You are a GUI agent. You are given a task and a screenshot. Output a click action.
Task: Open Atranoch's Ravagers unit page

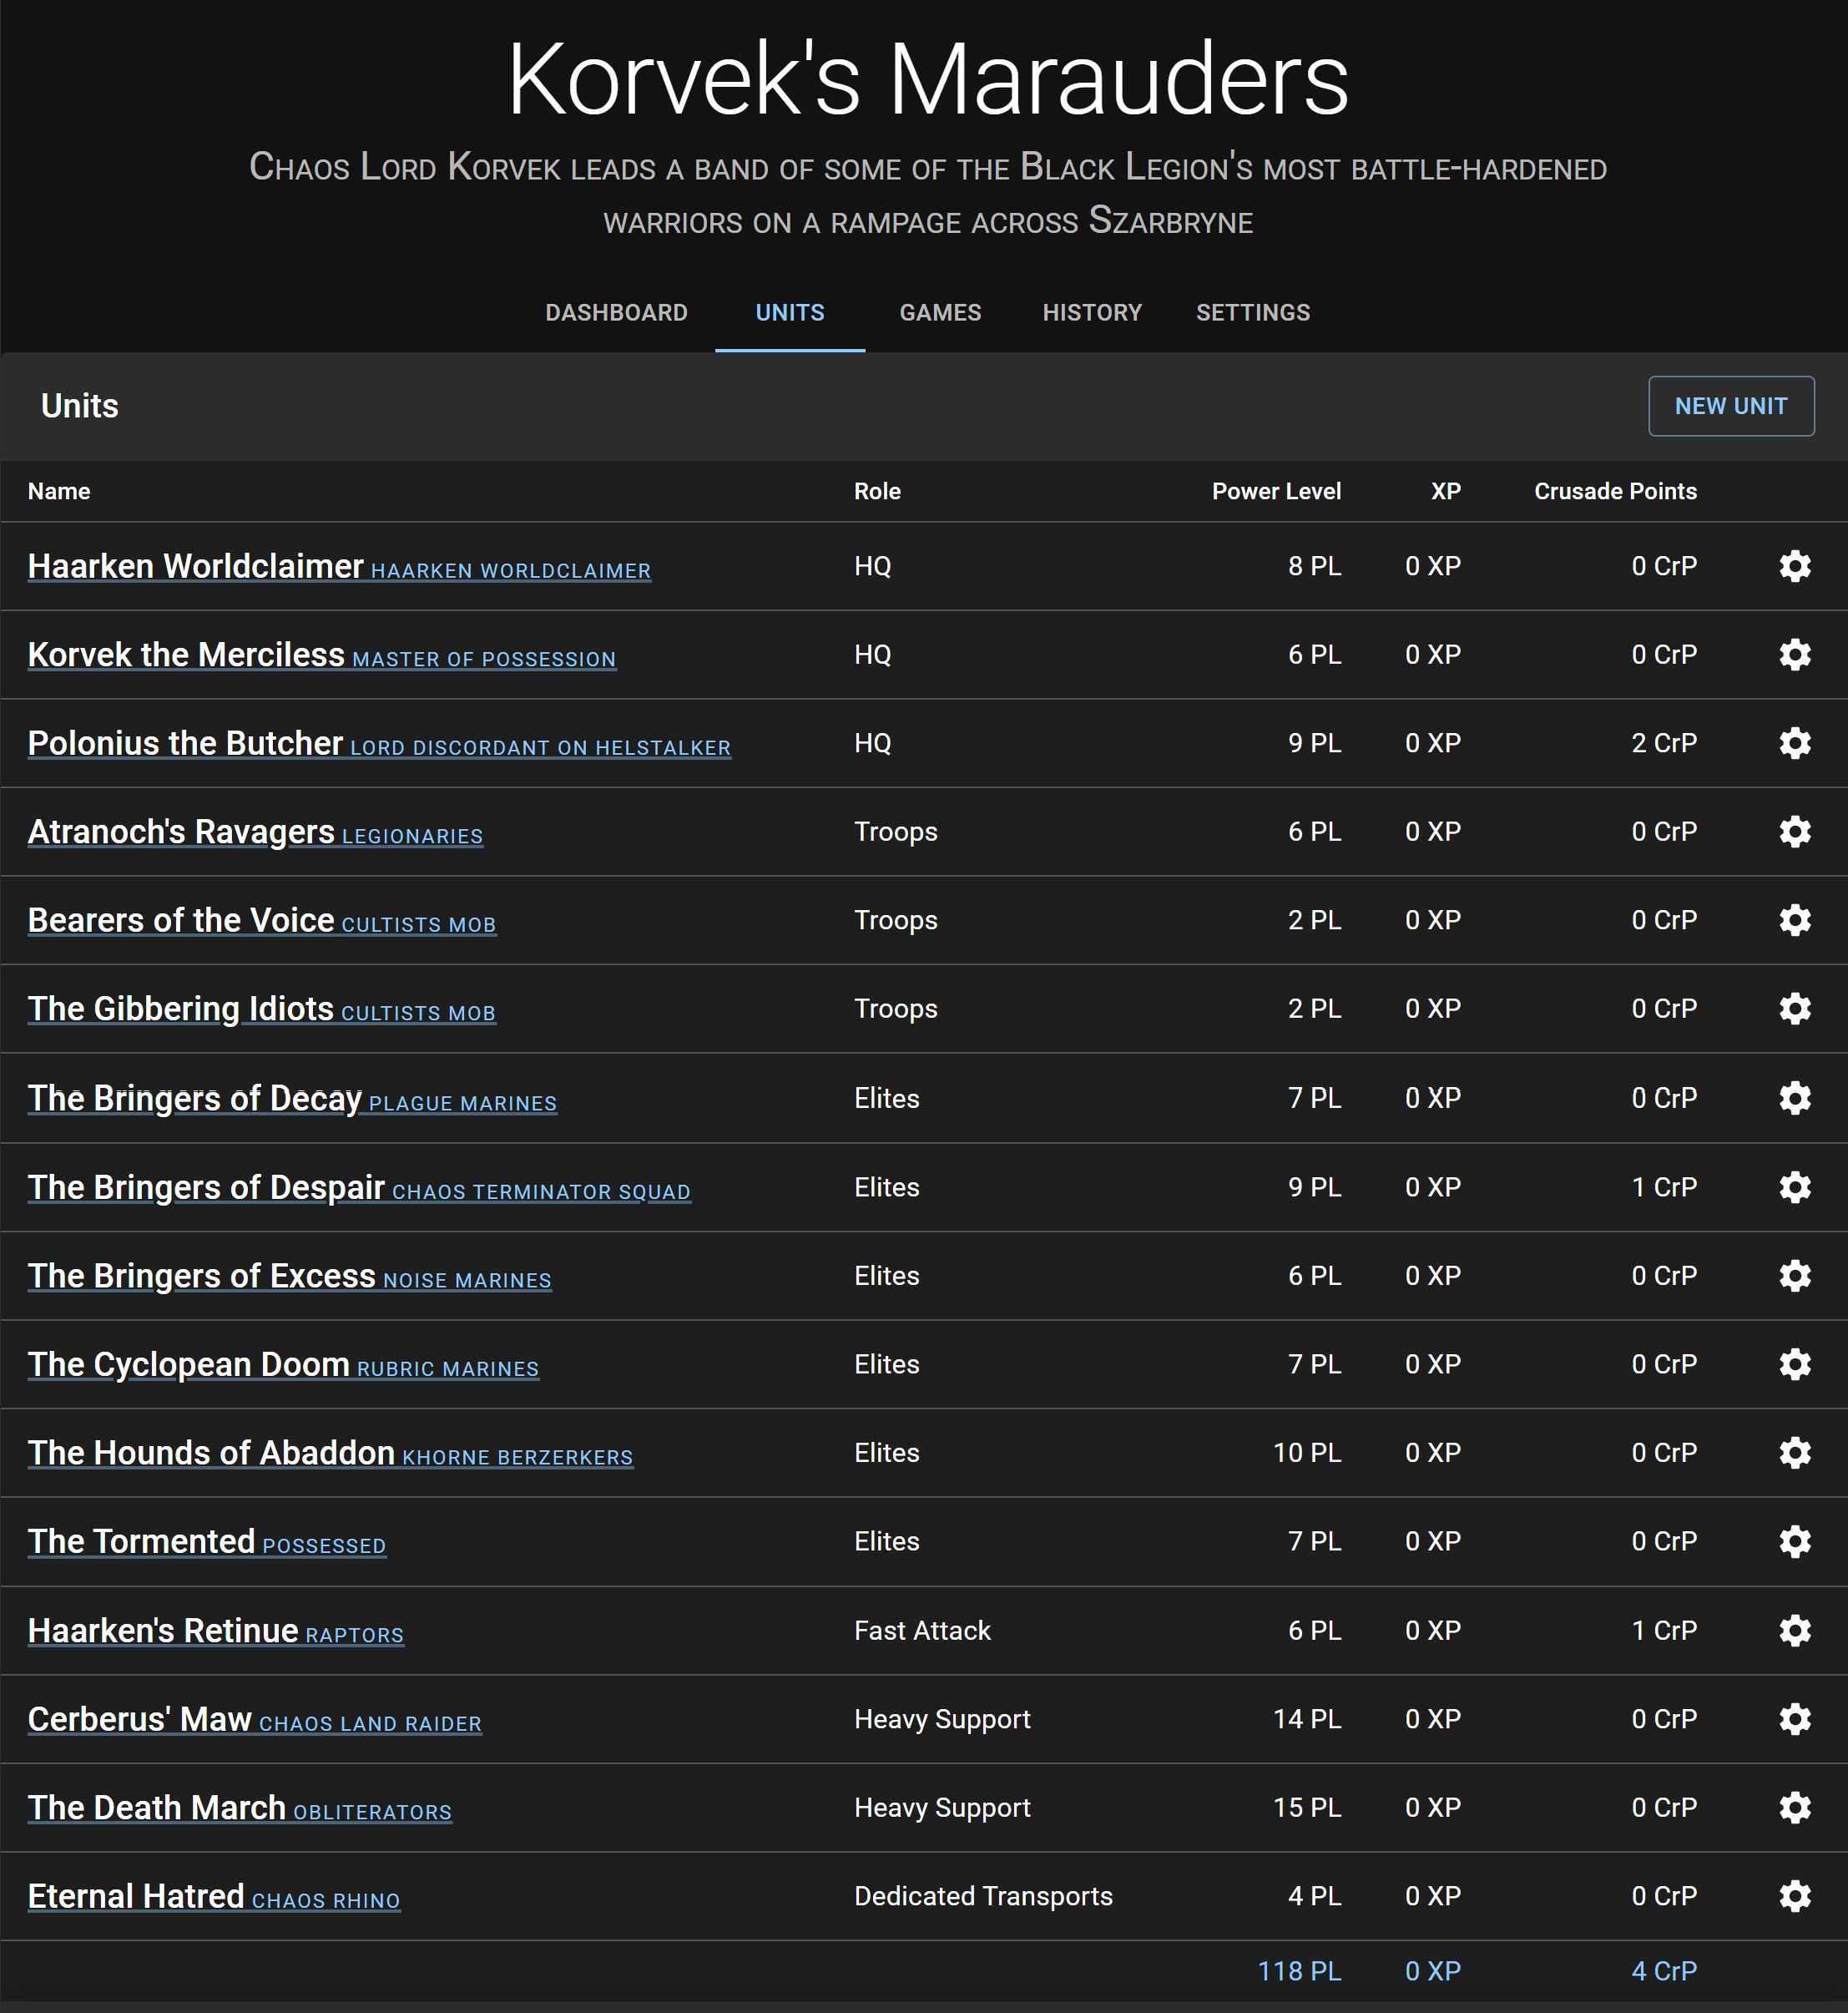(181, 832)
